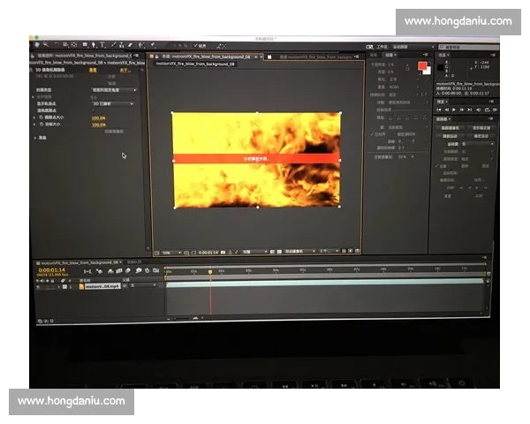Select the Pen tool in toolbar
530x424 pixels.
click(x=93, y=45)
